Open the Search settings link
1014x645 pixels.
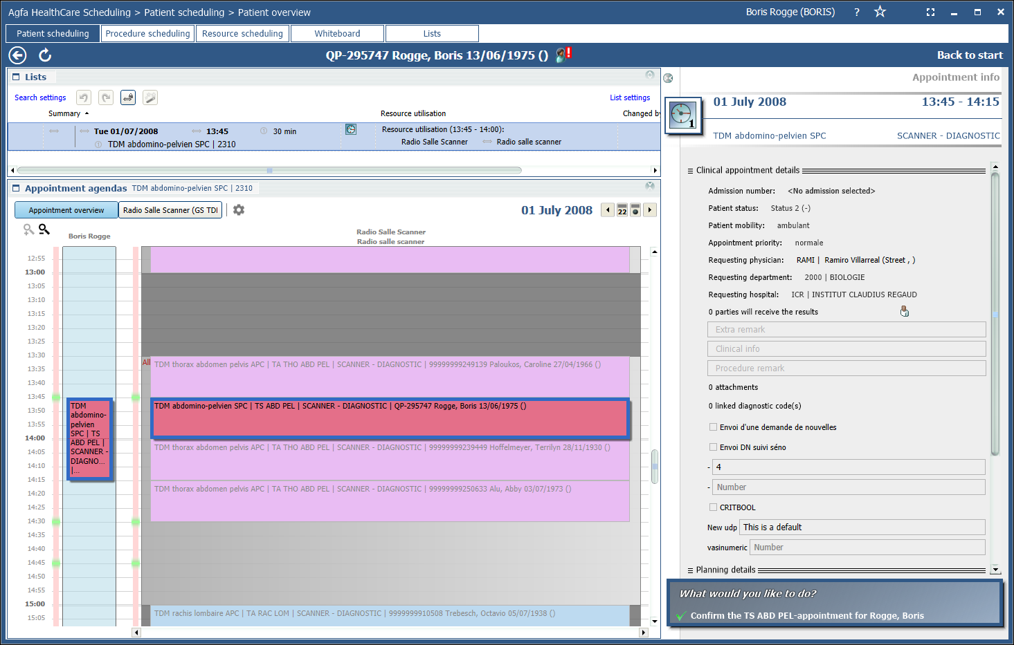[x=40, y=98]
